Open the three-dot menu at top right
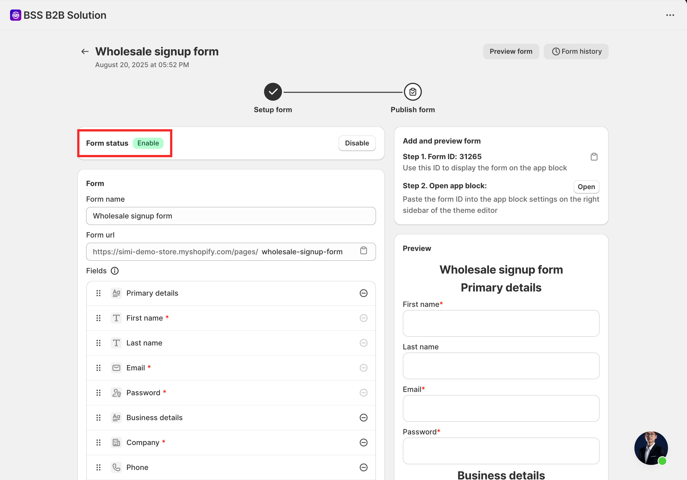The width and height of the screenshot is (687, 480). click(x=670, y=15)
